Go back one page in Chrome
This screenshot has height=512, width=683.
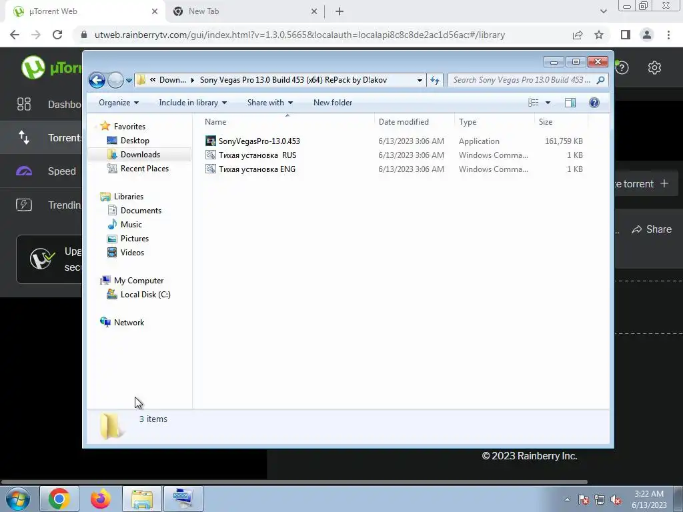[15, 35]
